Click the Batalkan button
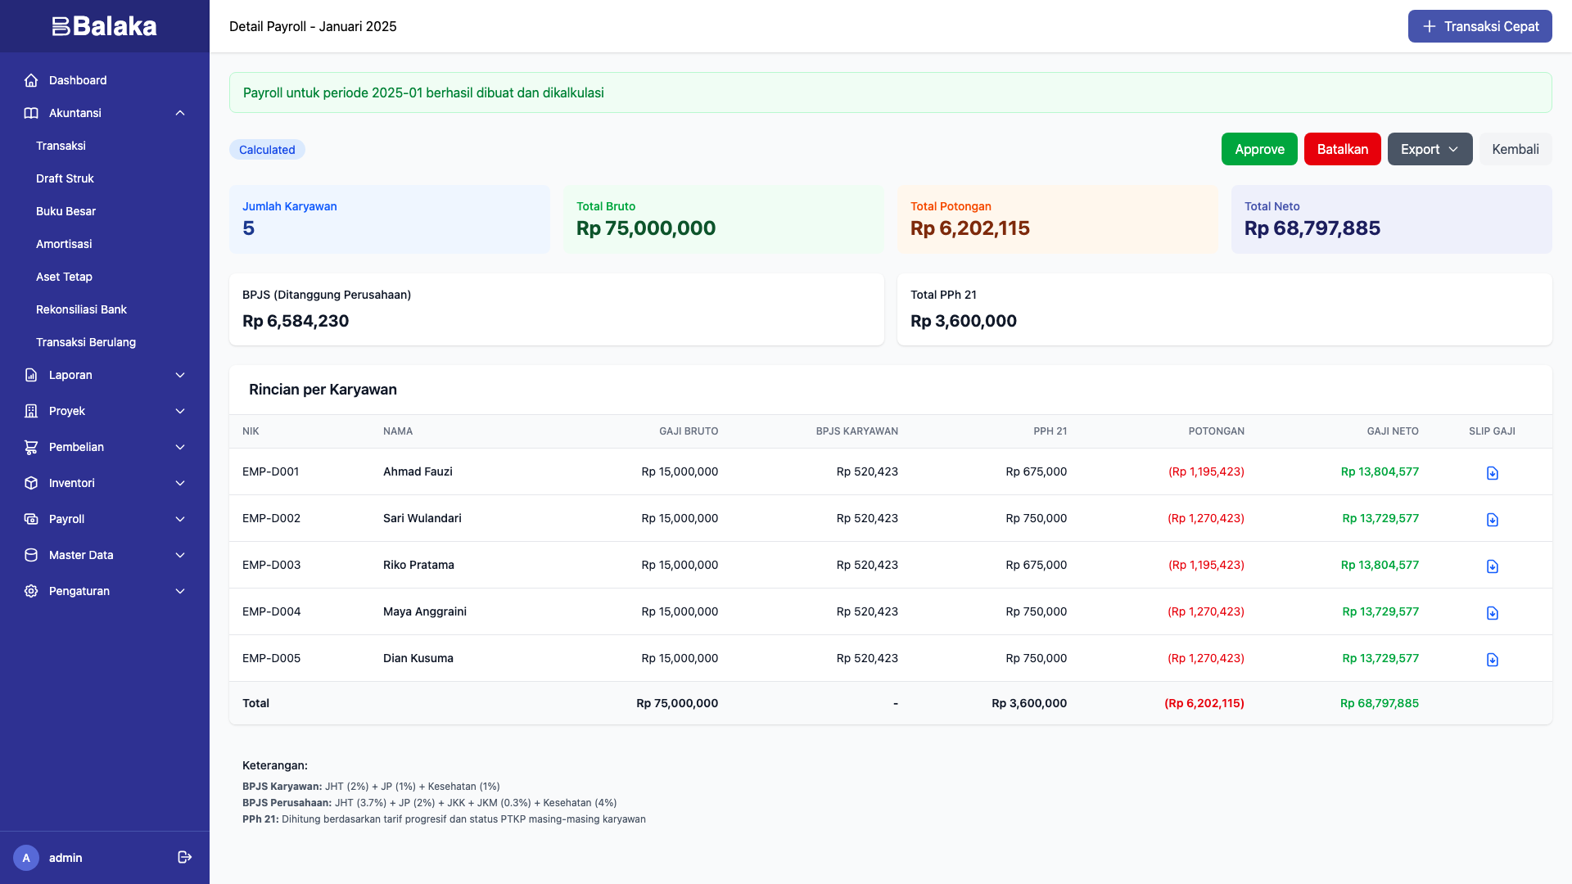 pos(1342,149)
